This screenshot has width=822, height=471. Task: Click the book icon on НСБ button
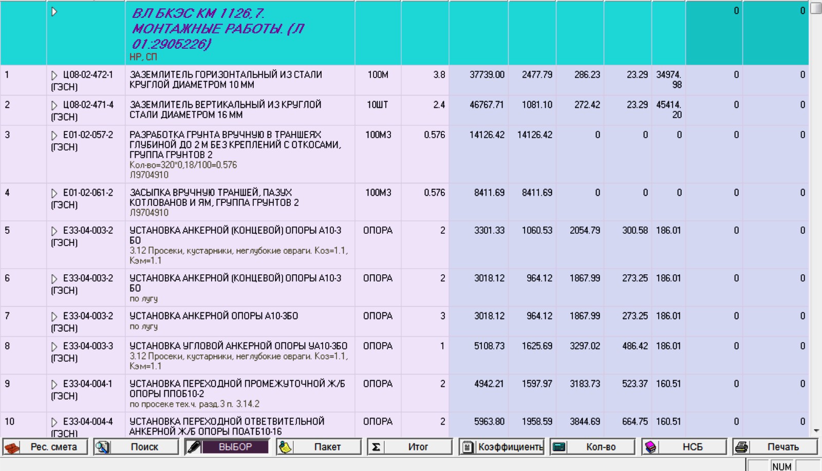pyautogui.click(x=650, y=447)
